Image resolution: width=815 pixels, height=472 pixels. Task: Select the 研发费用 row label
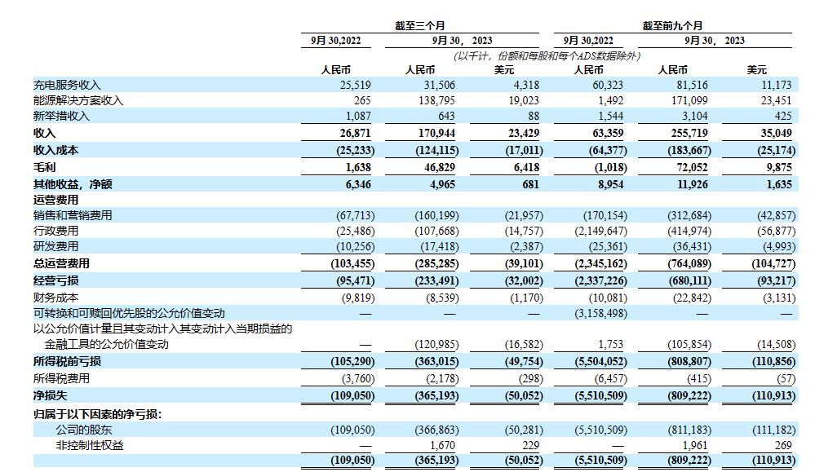click(x=55, y=246)
